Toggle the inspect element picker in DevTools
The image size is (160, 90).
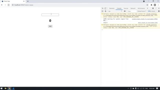coord(102,8)
